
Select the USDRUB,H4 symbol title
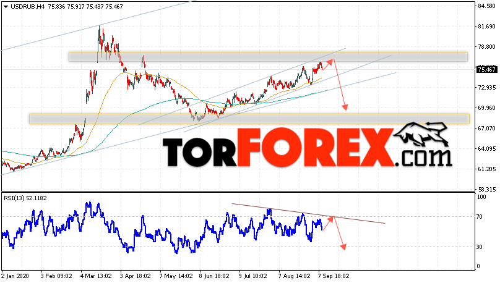click(28, 7)
